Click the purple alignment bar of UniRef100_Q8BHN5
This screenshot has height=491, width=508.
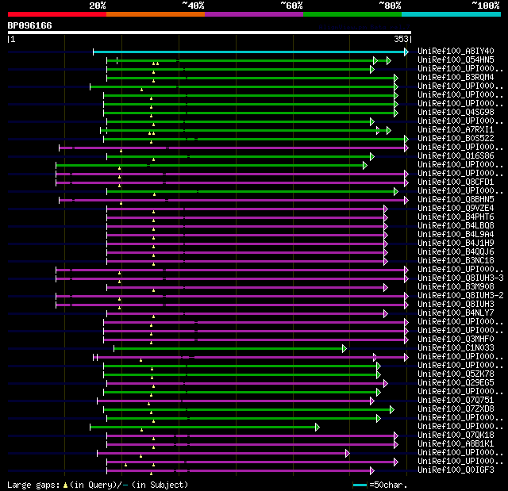(232, 201)
